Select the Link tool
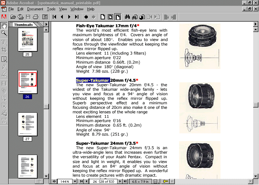The image size is (259, 185). (4, 91)
